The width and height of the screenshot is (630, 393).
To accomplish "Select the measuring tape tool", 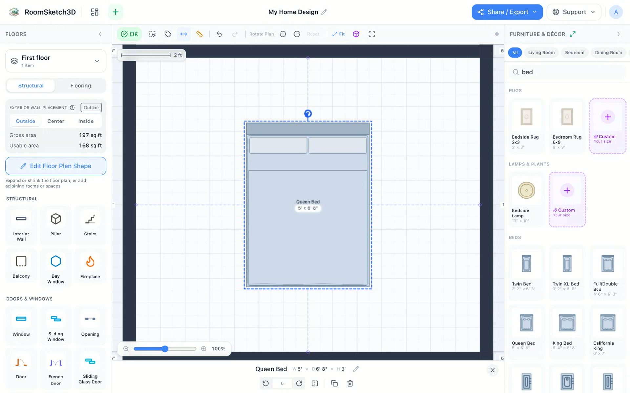I will (x=199, y=34).
